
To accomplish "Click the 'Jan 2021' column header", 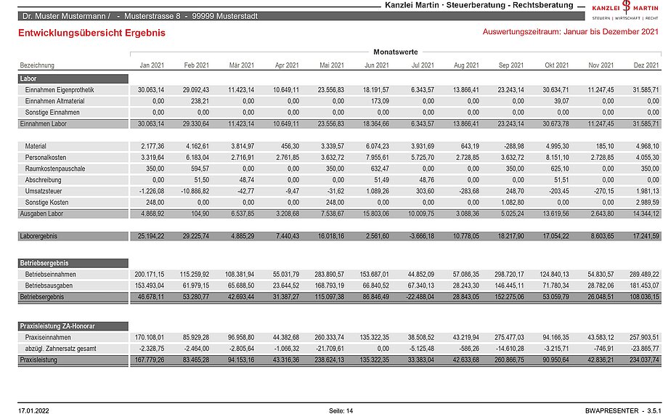I will coord(152,65).
